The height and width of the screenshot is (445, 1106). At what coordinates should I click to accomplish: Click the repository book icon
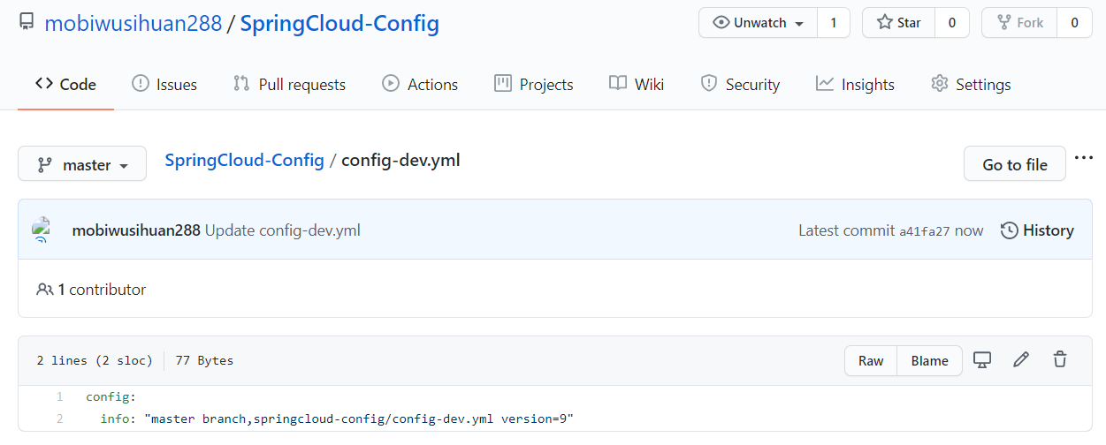27,23
